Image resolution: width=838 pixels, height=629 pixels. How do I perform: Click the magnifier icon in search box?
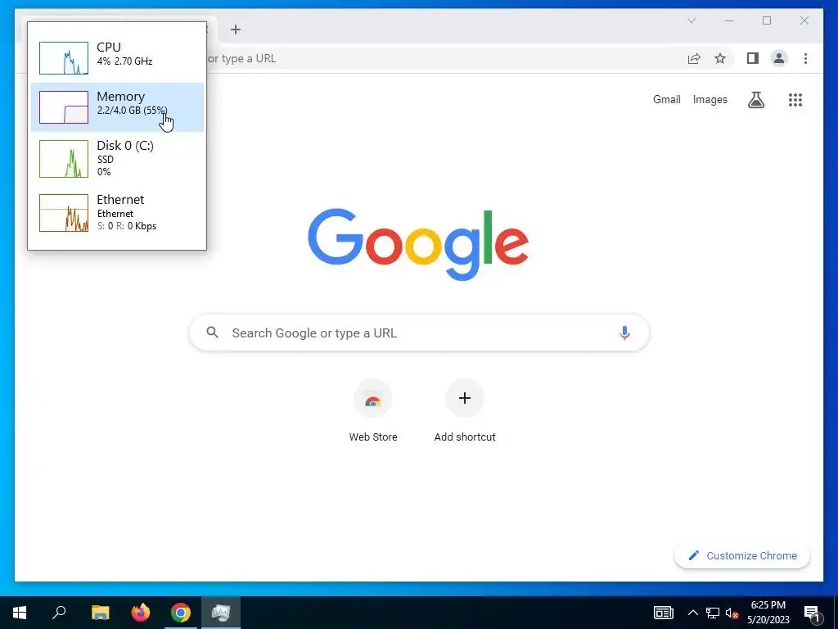pos(213,333)
